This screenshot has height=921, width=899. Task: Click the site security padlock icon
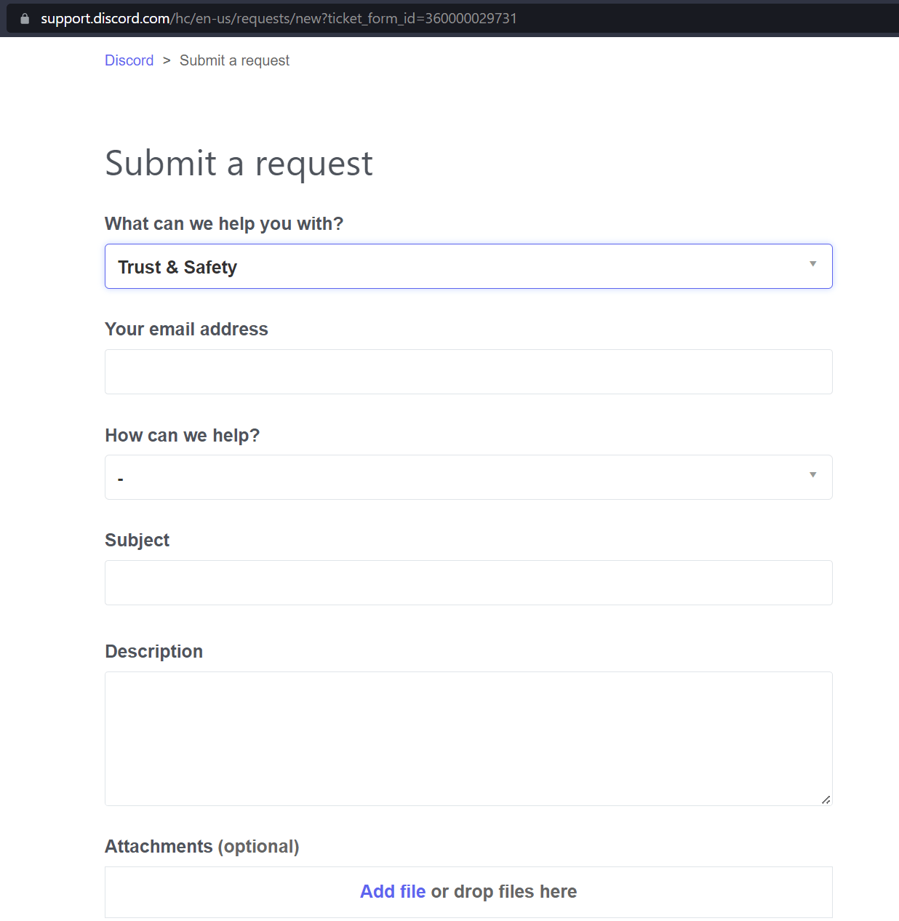24,18
